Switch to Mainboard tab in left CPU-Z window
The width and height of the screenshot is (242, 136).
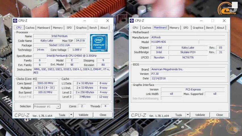click(x=44, y=27)
